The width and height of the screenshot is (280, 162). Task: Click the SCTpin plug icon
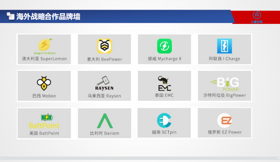pyautogui.click(x=164, y=120)
